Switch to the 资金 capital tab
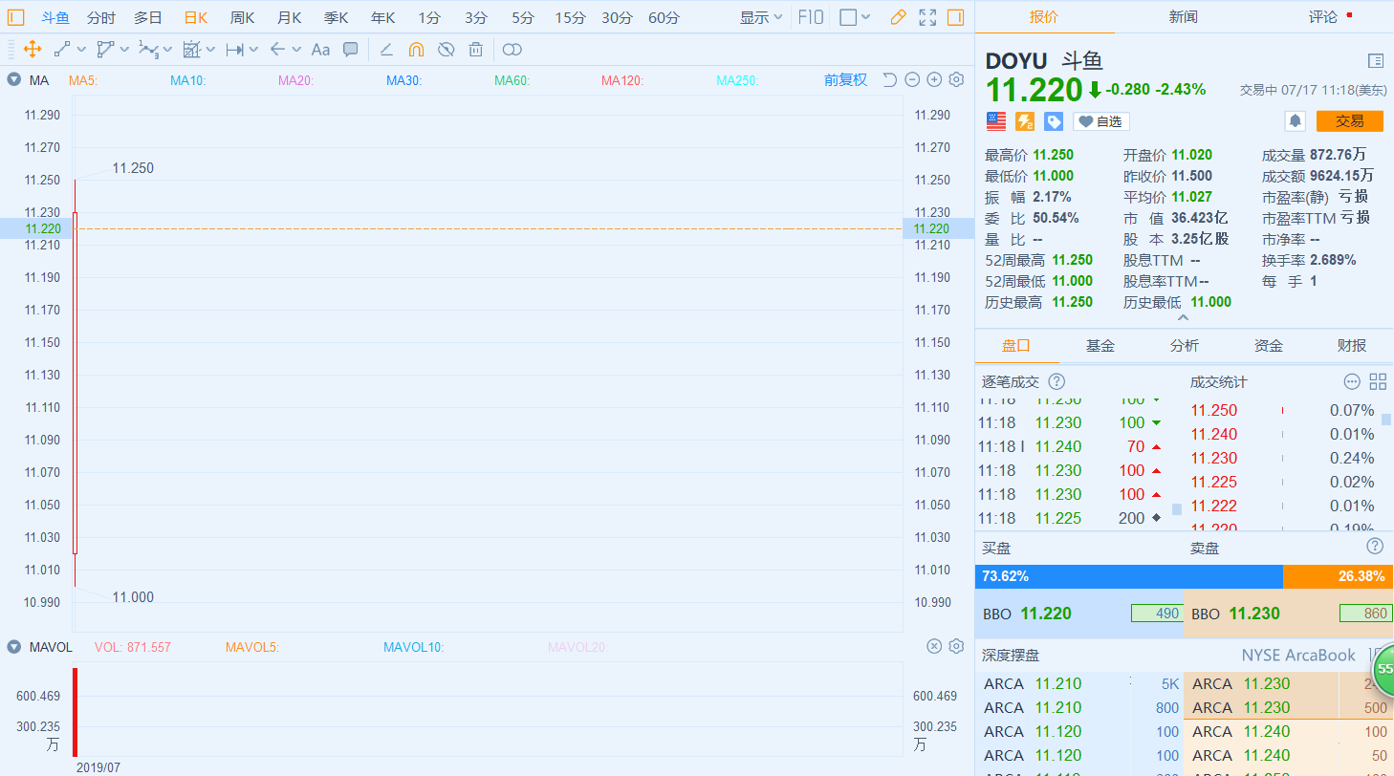Screen dimensions: 1394x776 coord(1268,346)
